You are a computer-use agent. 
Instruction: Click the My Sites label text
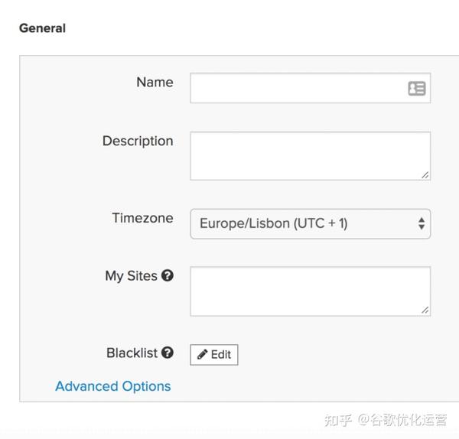pos(131,276)
